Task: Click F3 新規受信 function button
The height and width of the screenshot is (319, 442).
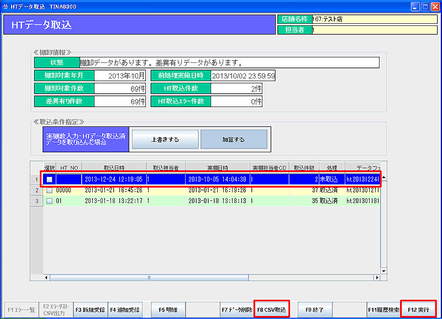Action: coord(90,310)
